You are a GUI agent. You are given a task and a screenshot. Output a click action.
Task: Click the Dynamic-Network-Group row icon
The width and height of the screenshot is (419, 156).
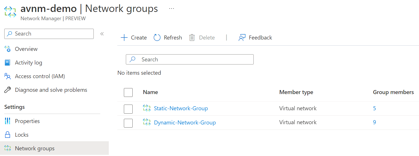(x=147, y=122)
